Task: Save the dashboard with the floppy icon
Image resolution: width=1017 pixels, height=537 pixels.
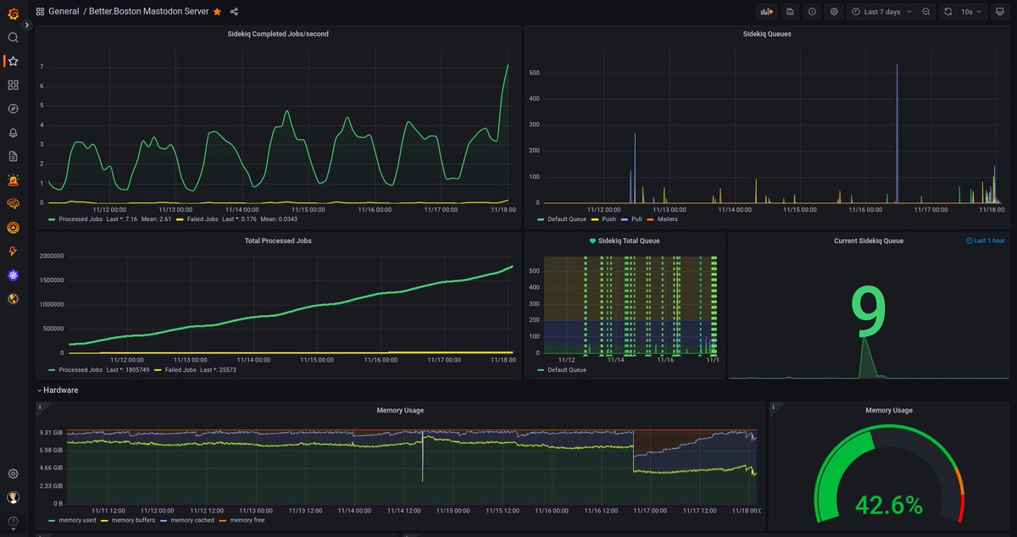Action: (790, 12)
